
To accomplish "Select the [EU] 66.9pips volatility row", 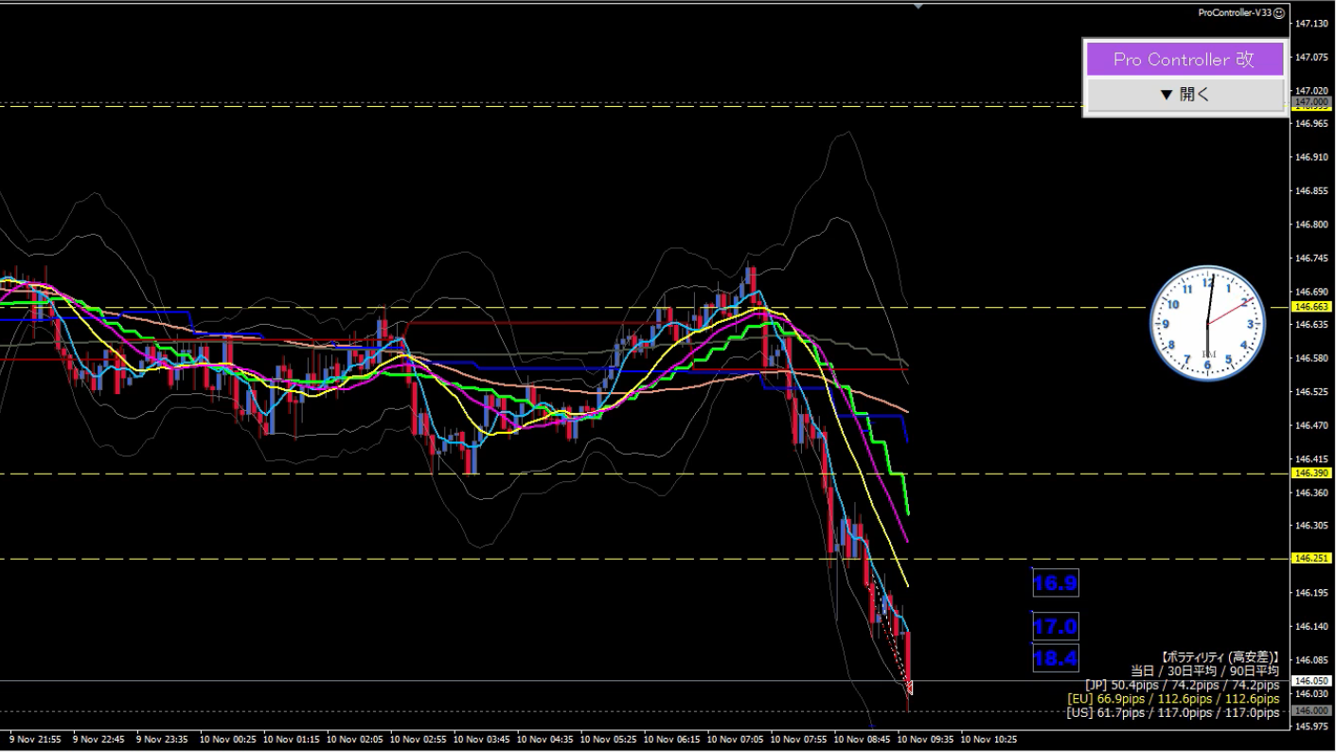I will pyautogui.click(x=1173, y=699).
